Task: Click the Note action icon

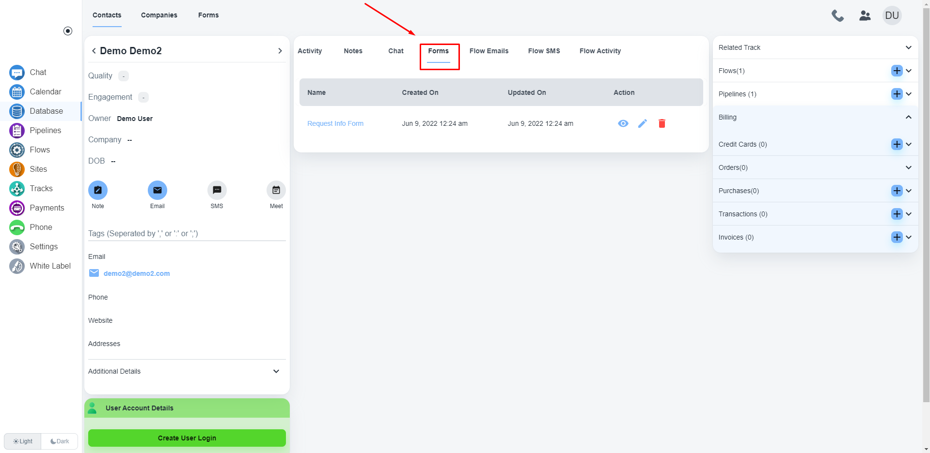Action: point(98,190)
